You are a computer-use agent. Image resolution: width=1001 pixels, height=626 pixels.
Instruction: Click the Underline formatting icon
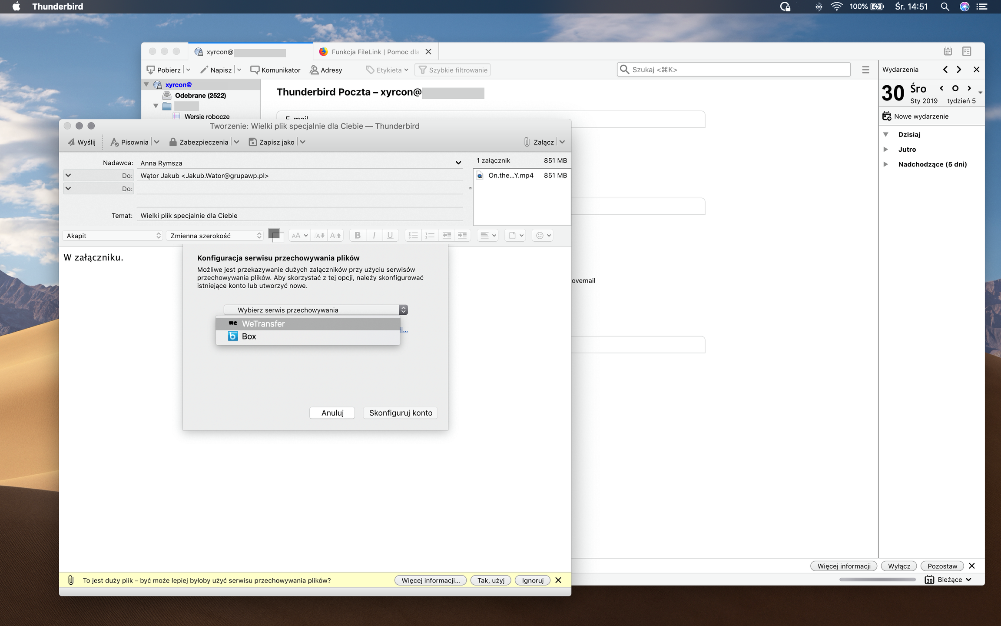tap(390, 235)
